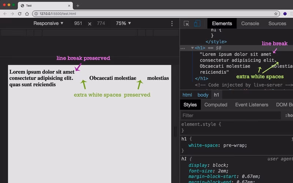Click the margin-block-start: 0.67em declaration
Screen dimensions: 293x183
[224, 176]
